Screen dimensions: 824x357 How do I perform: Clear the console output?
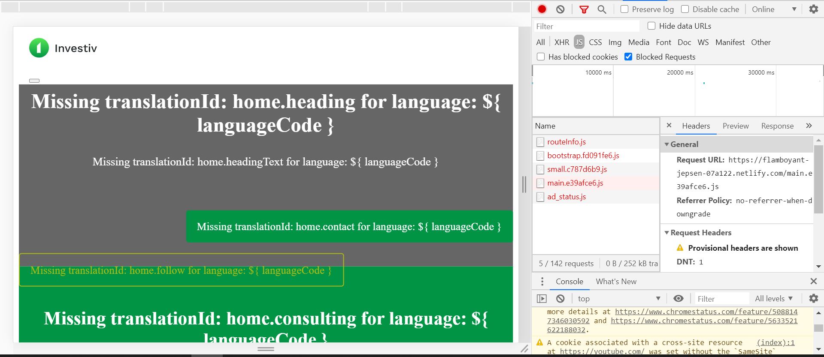pos(560,298)
